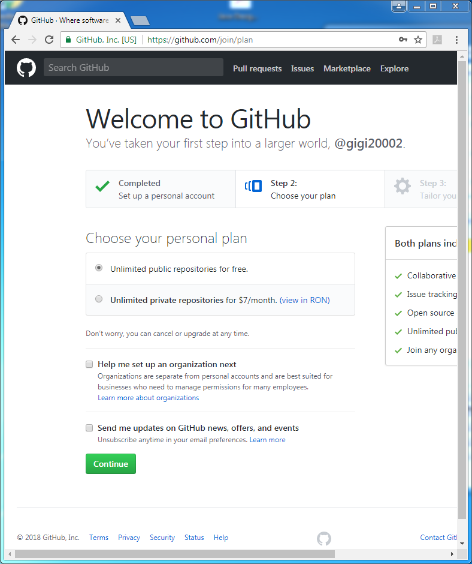Click the cancel or upgrade anytime note
This screenshot has width=472, height=564.
coord(167,334)
